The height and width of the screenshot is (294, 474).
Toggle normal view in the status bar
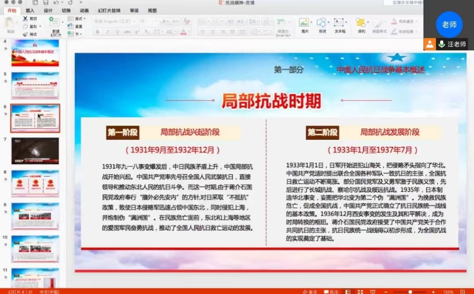pyautogui.click(x=348, y=292)
